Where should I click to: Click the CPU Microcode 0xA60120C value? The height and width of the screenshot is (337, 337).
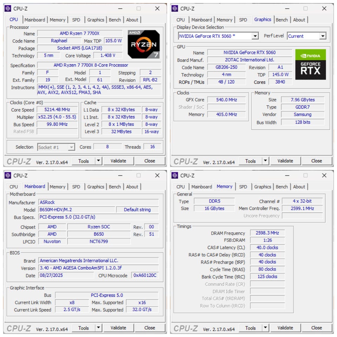[x=145, y=275]
